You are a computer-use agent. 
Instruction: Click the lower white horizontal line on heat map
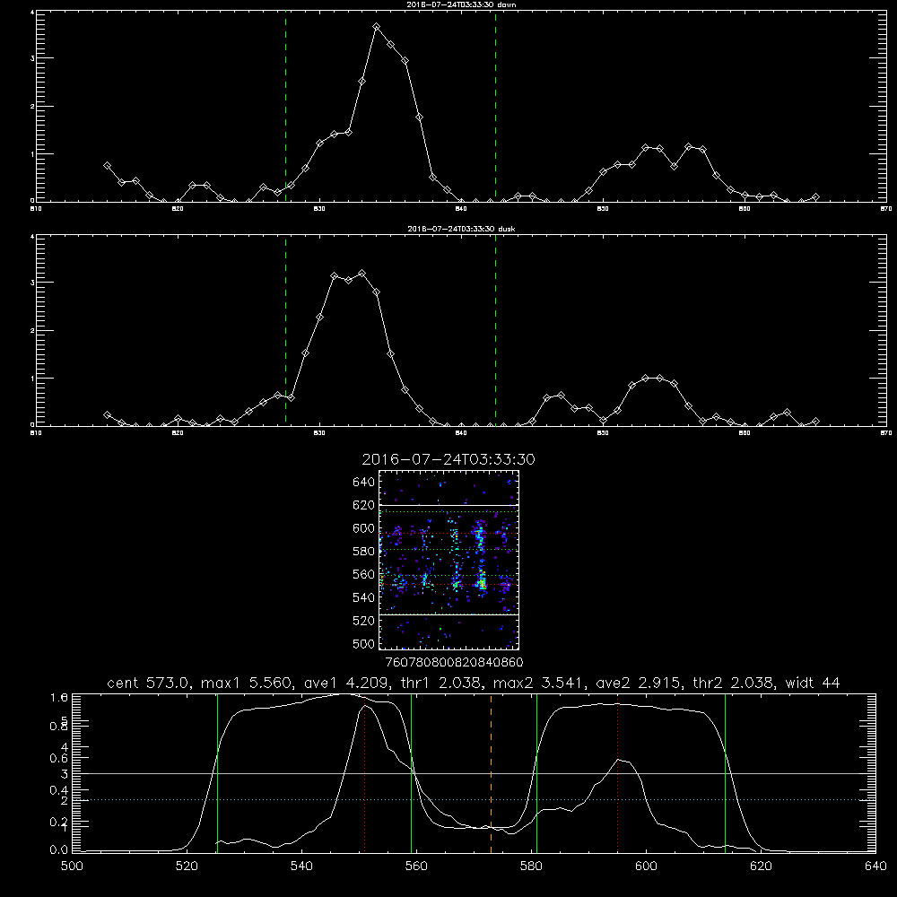tap(448, 614)
